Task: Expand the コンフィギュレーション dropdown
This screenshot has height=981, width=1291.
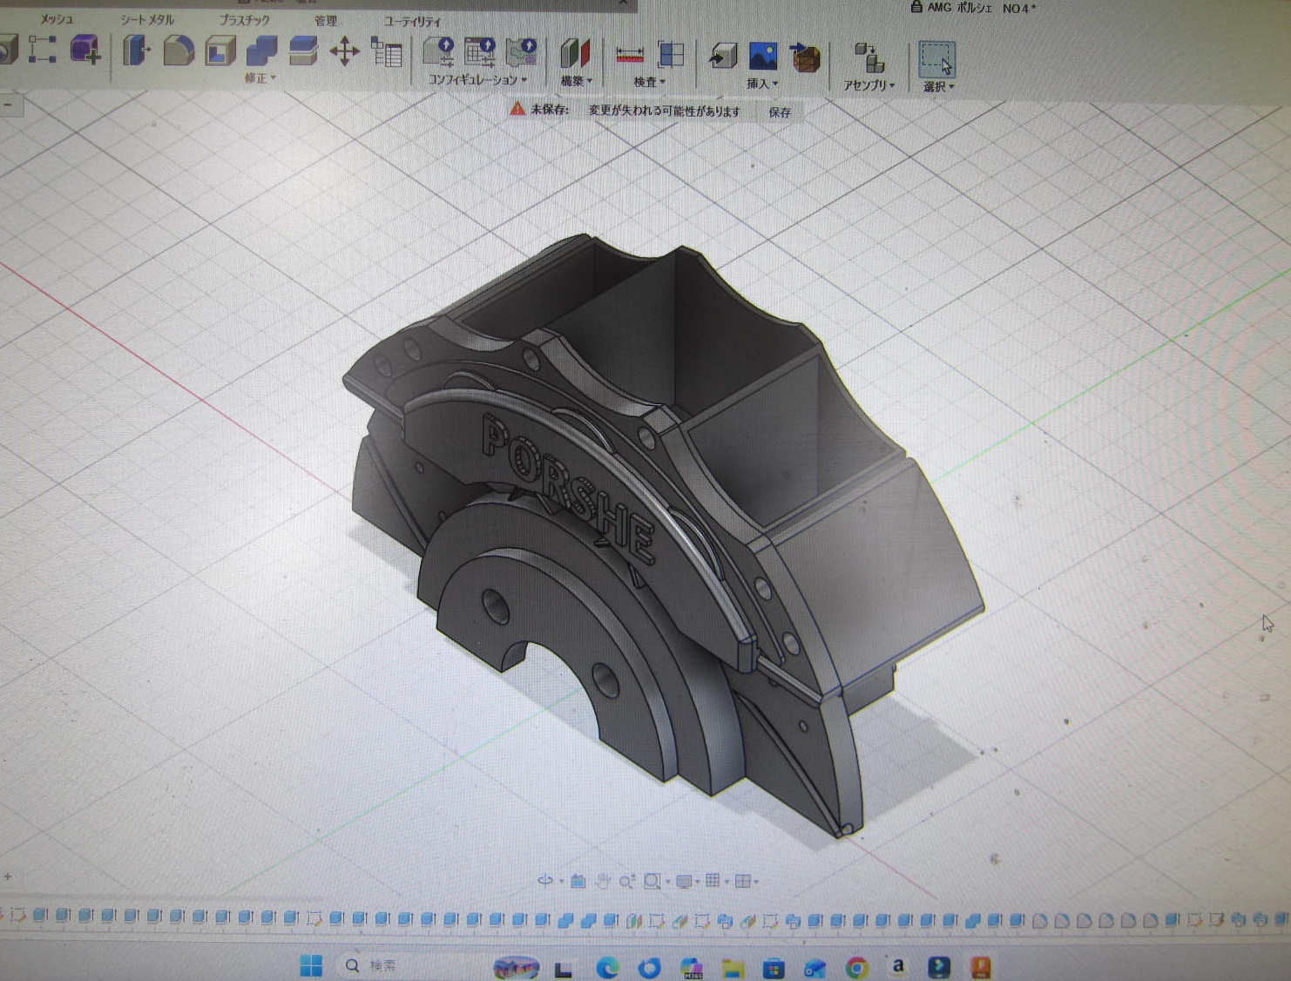Action: click(477, 80)
